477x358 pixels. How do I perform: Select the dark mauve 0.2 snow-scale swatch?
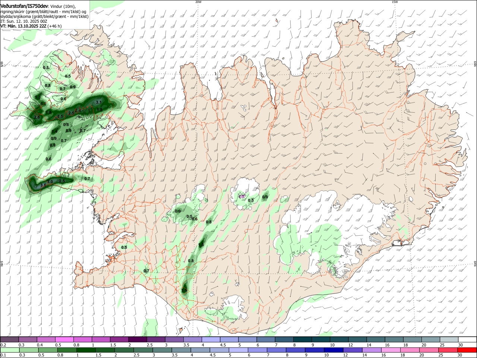click(x=9, y=340)
